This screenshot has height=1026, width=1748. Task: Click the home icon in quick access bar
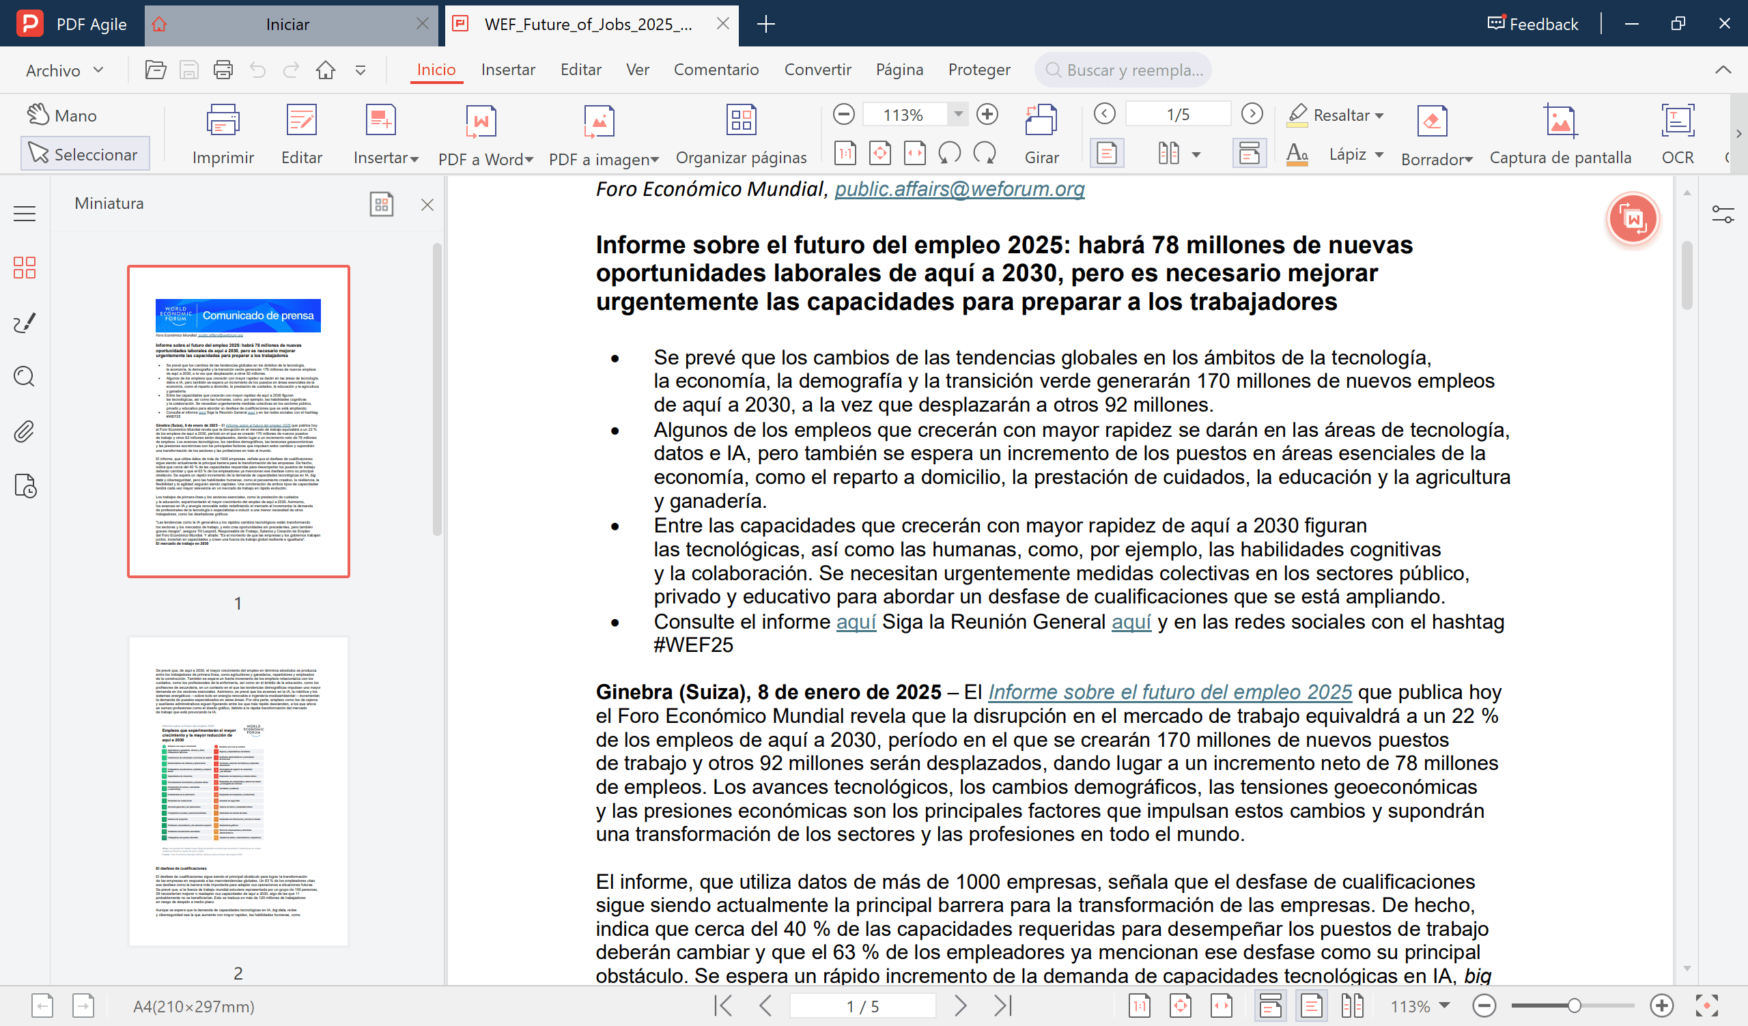pyautogui.click(x=325, y=70)
